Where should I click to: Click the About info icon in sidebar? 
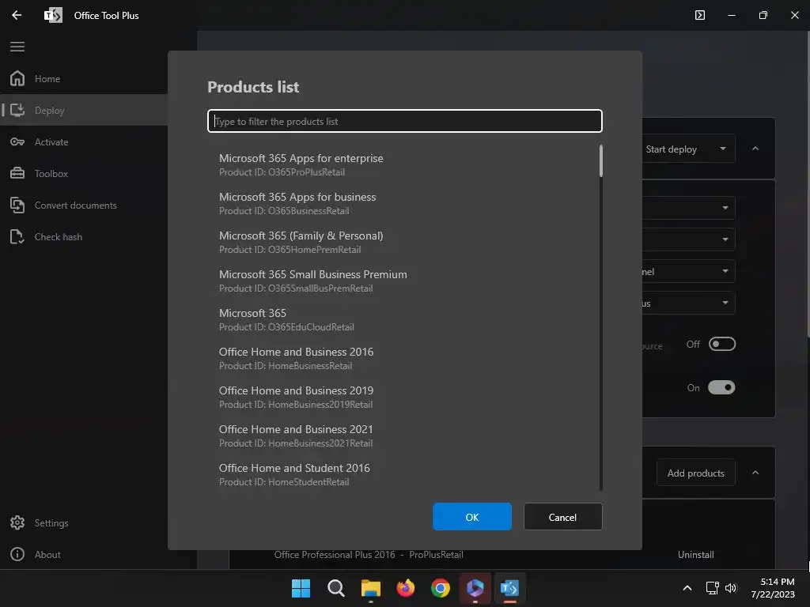(x=17, y=554)
